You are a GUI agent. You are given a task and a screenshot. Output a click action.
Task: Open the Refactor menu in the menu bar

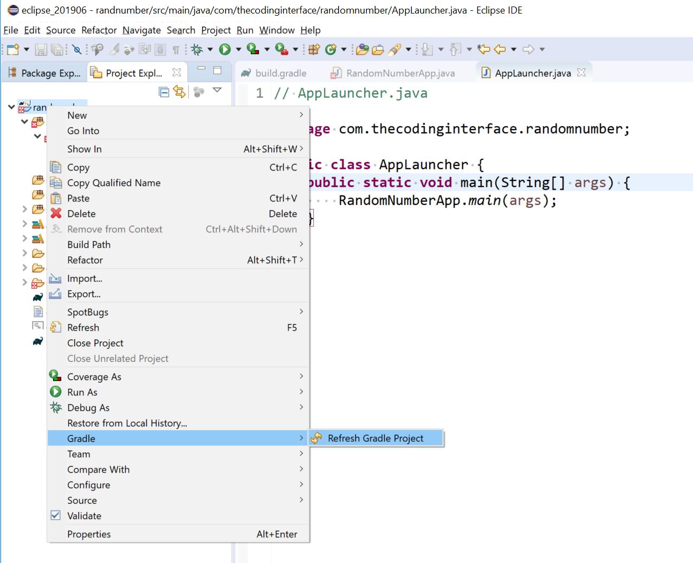click(98, 30)
